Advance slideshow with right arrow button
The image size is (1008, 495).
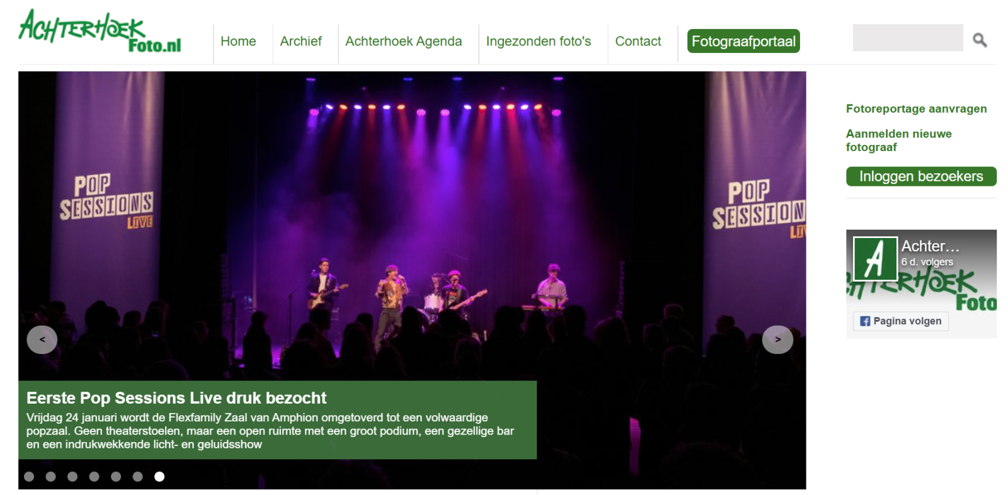(777, 339)
